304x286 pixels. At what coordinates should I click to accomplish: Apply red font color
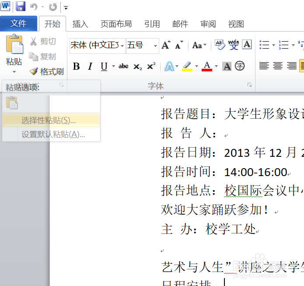(207, 67)
